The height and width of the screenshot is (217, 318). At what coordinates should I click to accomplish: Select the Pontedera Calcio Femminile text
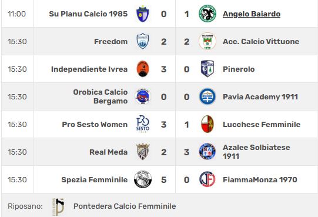coord(125,206)
